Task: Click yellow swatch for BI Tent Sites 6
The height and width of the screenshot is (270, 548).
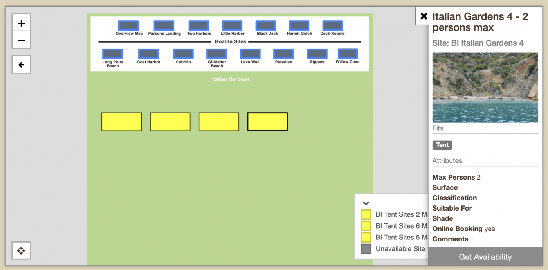Action: (x=366, y=226)
